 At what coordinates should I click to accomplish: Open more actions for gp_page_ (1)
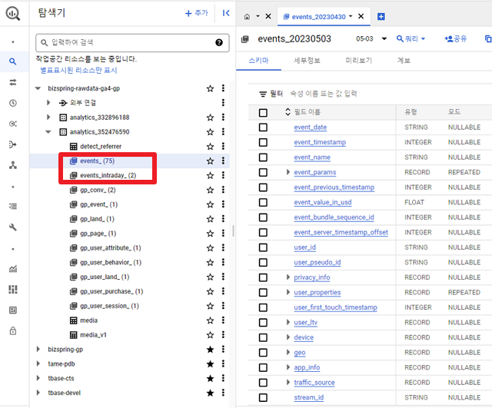[x=223, y=233]
